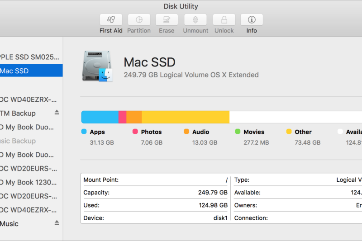Click the Connection field label
The width and height of the screenshot is (362, 241).
[x=251, y=218]
